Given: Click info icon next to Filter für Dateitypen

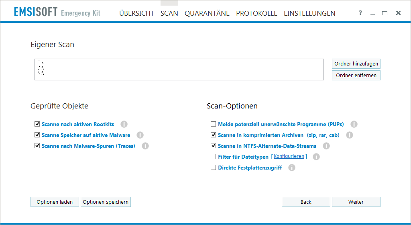Looking at the screenshot, I should 316,157.
